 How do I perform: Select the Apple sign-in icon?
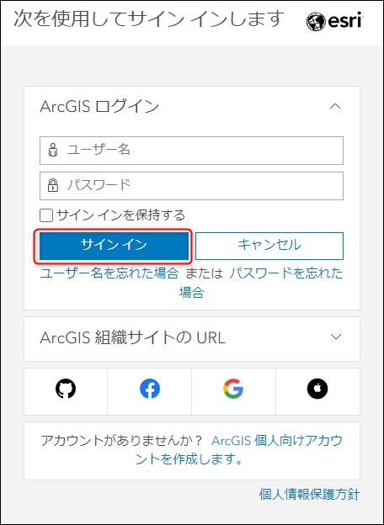click(x=317, y=389)
